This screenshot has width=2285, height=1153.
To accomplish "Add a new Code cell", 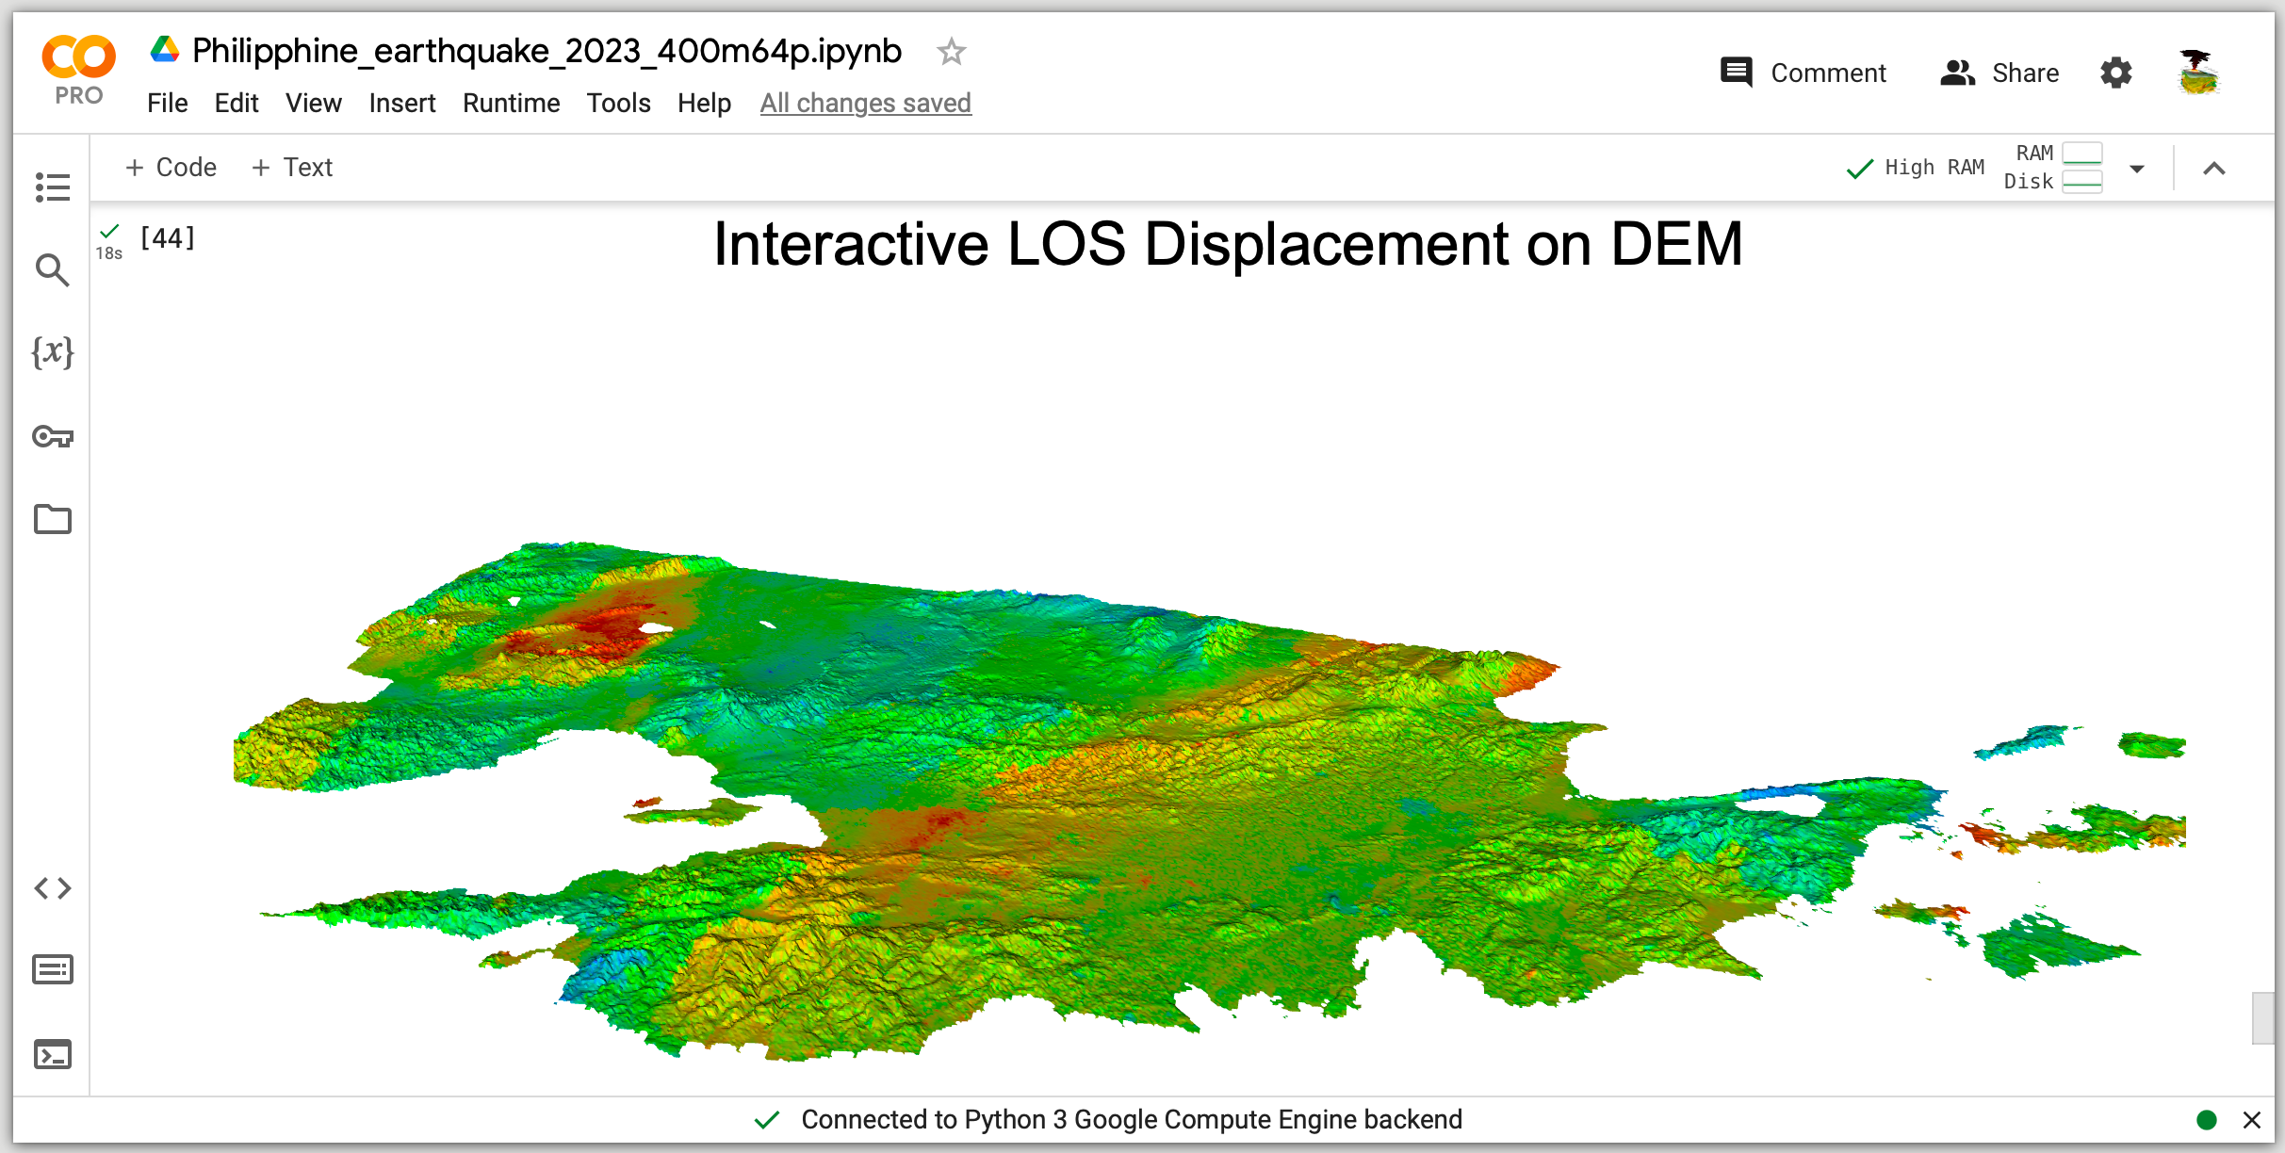I will tap(171, 167).
